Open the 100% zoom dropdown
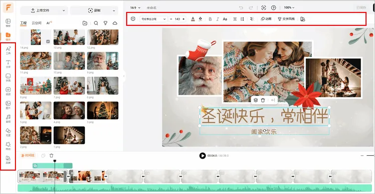 pos(289,7)
